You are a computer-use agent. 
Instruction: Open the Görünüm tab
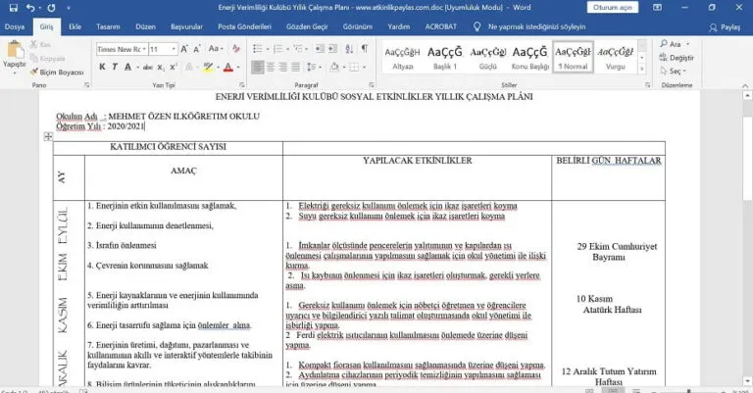tap(358, 26)
